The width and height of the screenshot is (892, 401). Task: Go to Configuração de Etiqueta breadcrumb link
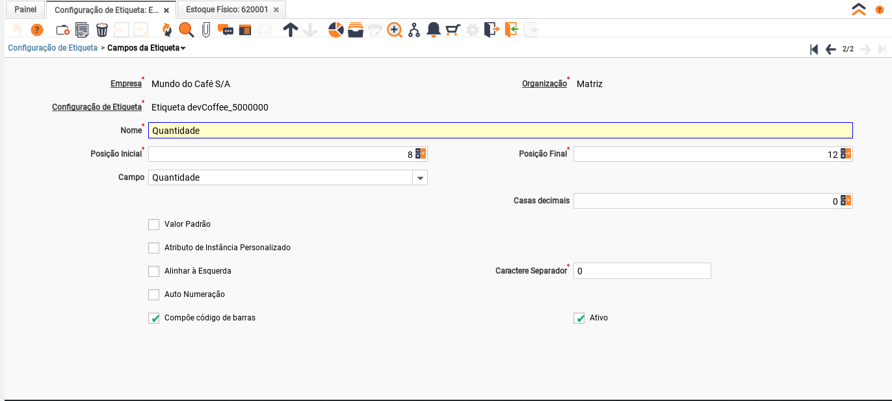pos(53,47)
